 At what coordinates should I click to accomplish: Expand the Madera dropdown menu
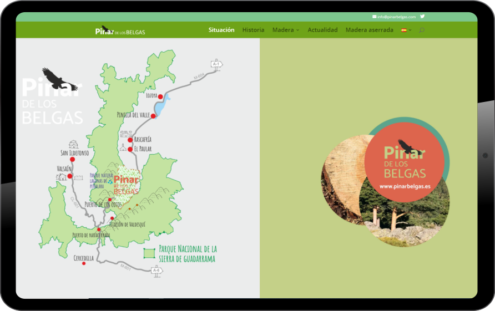286,30
